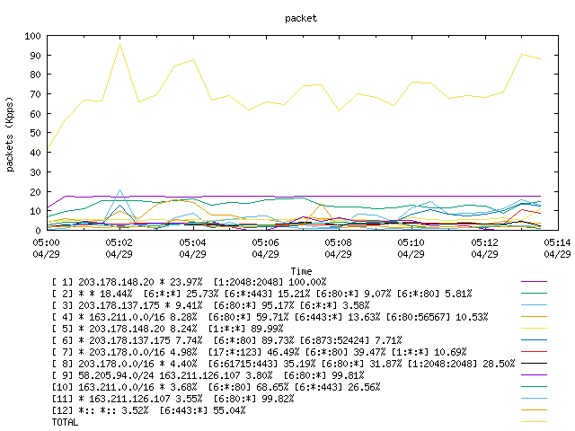Click the black line sample for entry 8
This screenshot has height=431, width=575.
pyautogui.click(x=534, y=363)
